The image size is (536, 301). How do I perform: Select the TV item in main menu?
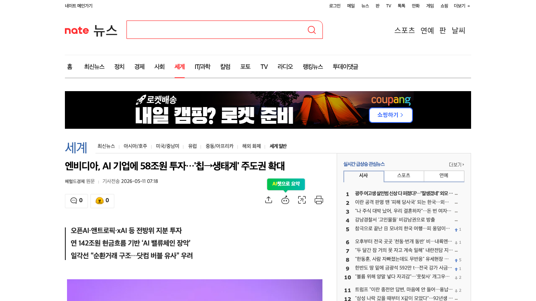click(264, 66)
